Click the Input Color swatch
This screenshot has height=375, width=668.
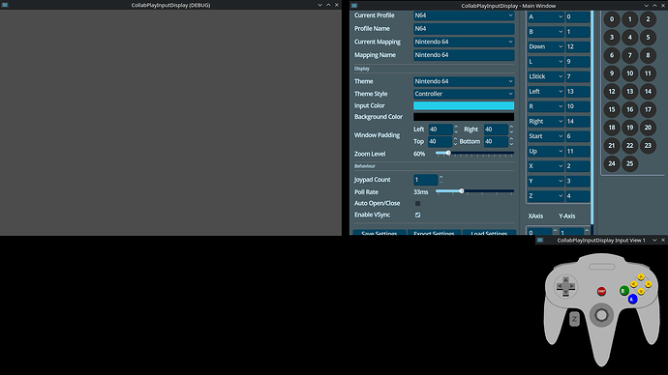point(464,106)
